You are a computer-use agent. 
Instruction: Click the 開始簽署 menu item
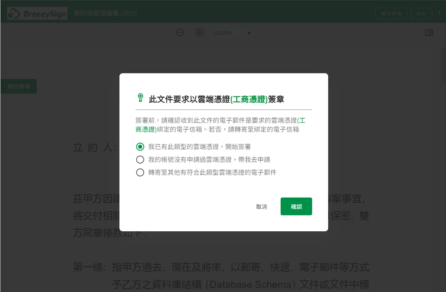pyautogui.click(x=18, y=86)
